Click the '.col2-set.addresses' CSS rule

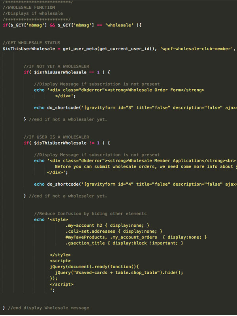[114, 231]
